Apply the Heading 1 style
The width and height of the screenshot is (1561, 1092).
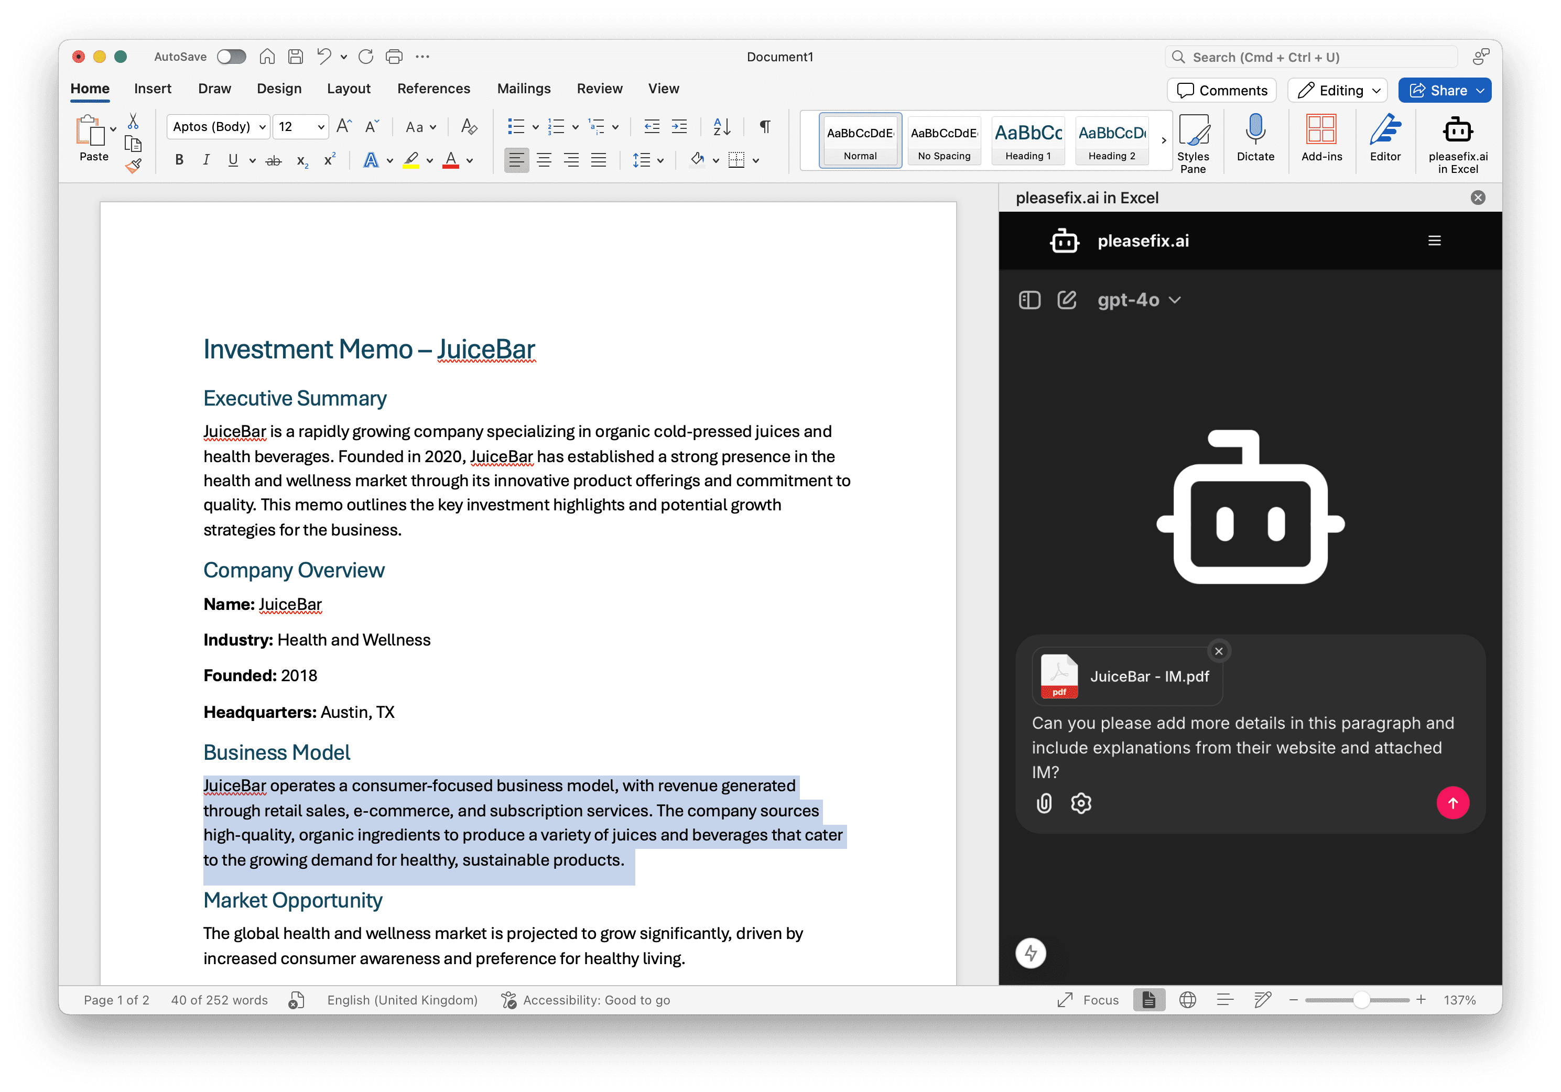tap(1028, 140)
